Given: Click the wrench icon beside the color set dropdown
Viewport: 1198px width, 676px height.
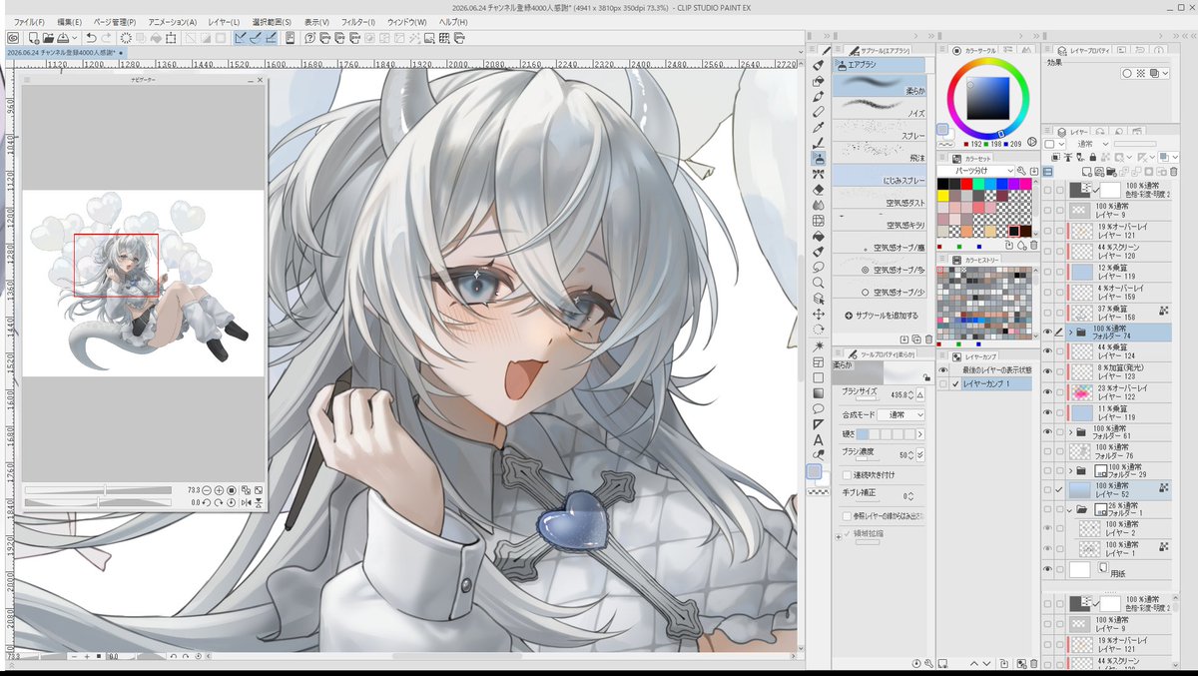Looking at the screenshot, I should (1021, 171).
